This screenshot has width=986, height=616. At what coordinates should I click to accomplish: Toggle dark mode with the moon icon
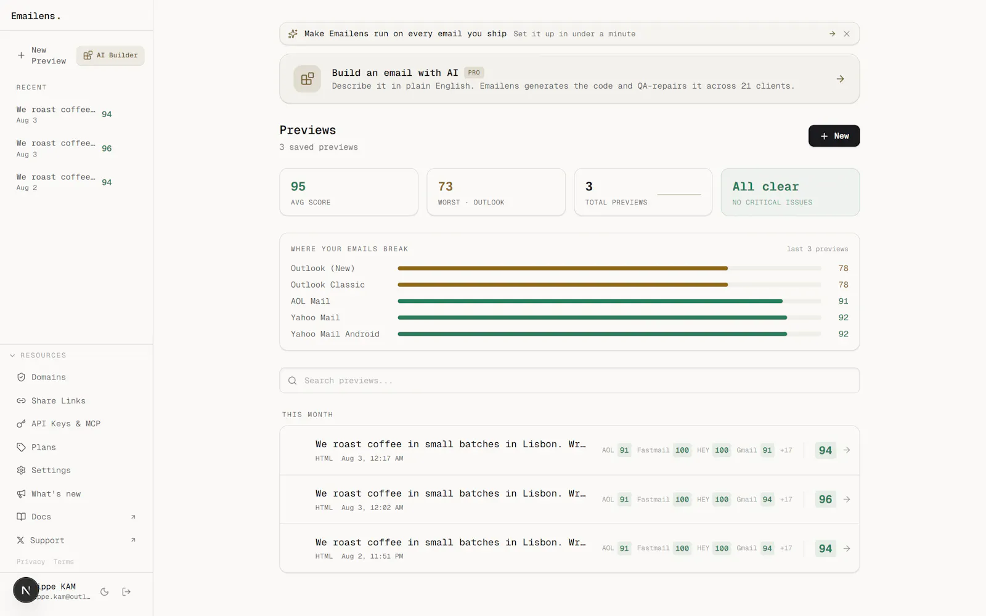pyautogui.click(x=104, y=591)
